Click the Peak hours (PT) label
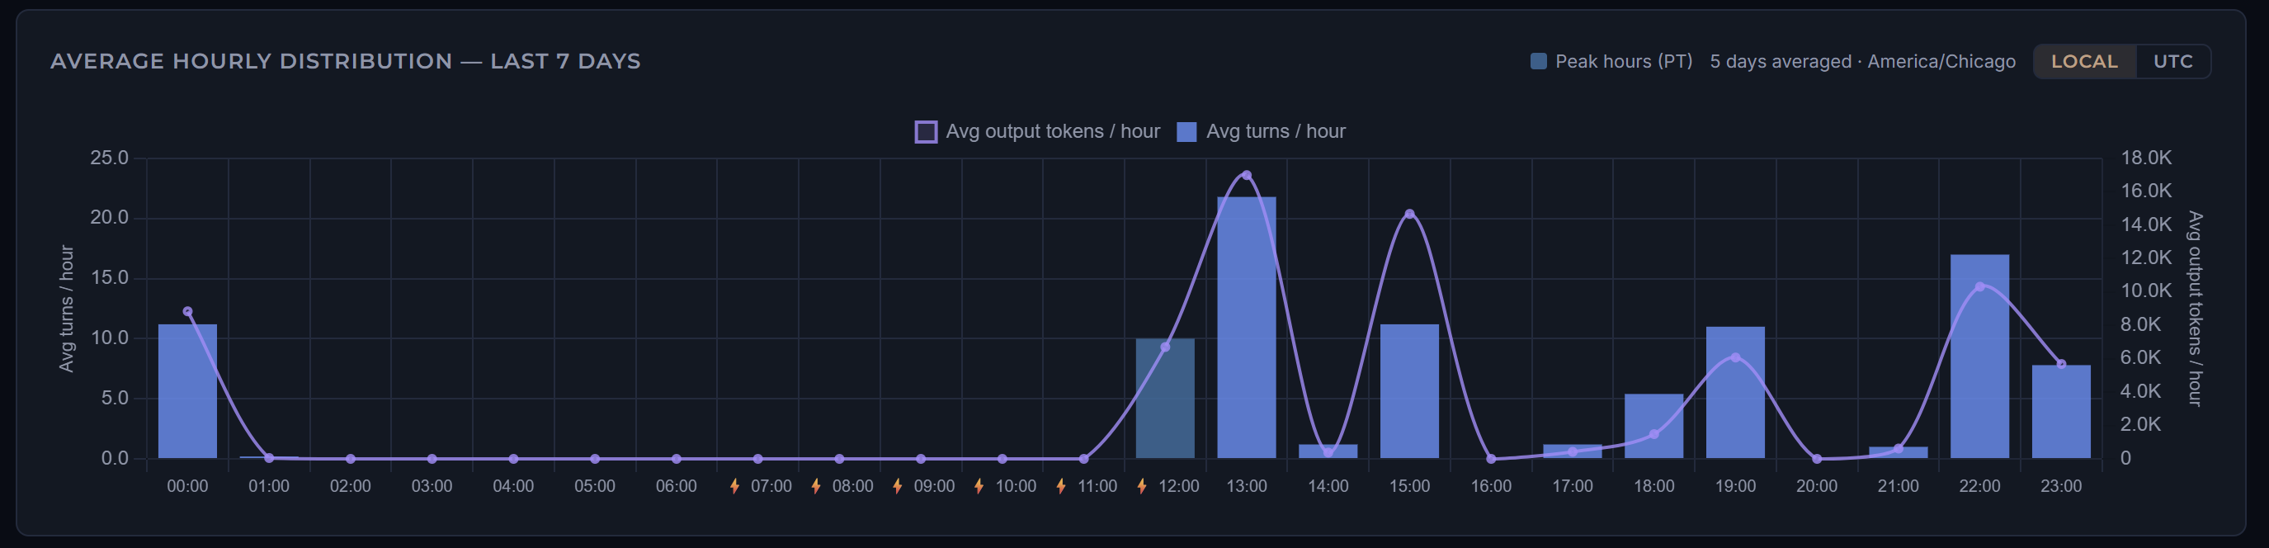Screen dimensions: 2269x548 coord(1623,62)
